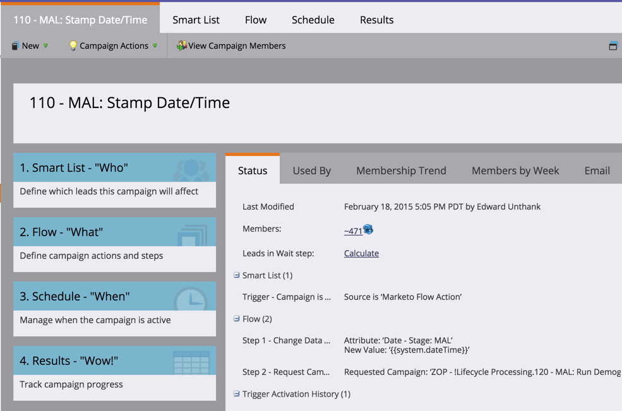Click the ~471 members link

tap(353, 231)
